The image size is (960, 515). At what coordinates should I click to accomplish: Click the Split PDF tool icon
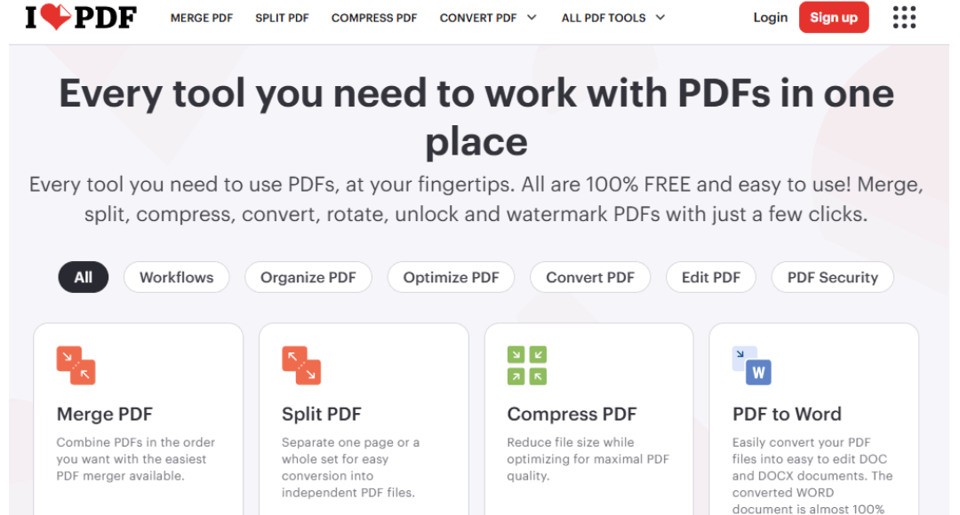coord(302,364)
